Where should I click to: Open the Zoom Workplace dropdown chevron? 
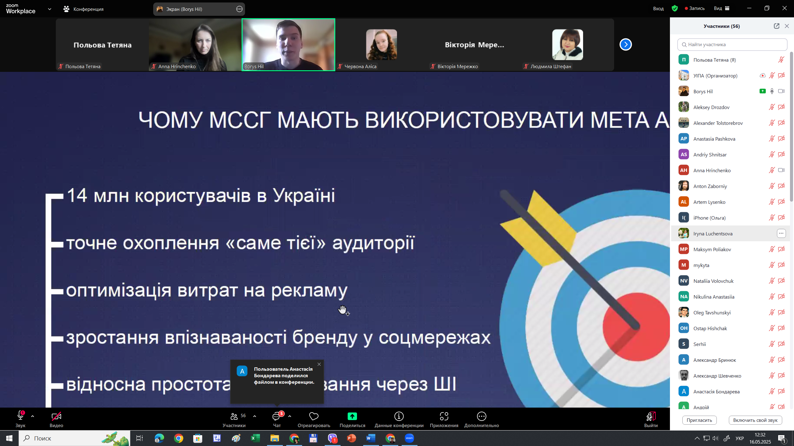pos(50,9)
